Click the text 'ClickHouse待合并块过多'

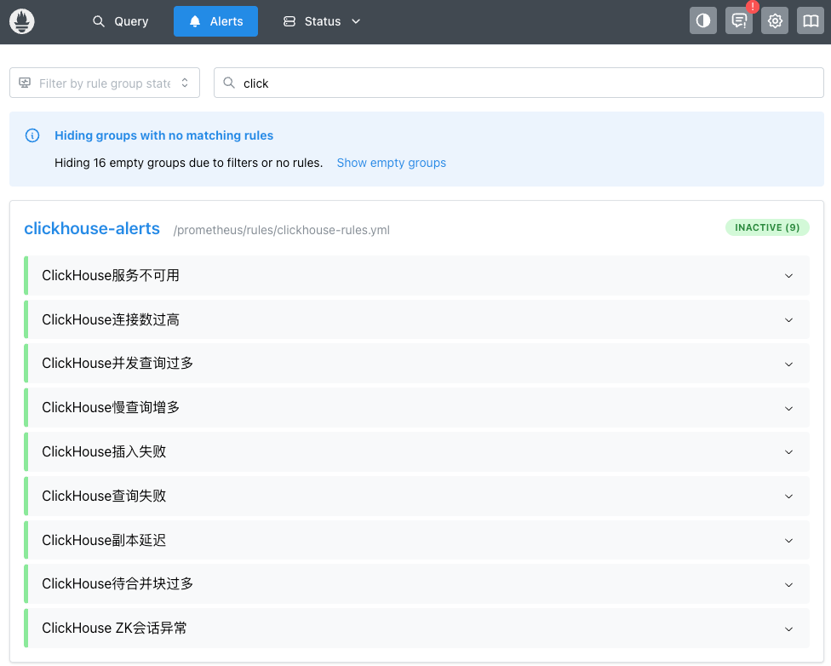(x=117, y=583)
